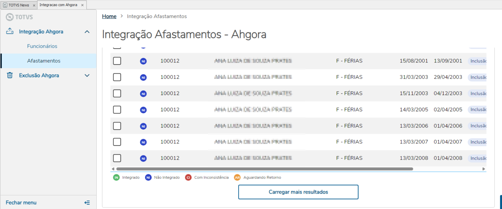Click 100012 code in 13/03/2006 row
Viewport: 502px width, 209px height.
[x=170, y=126]
